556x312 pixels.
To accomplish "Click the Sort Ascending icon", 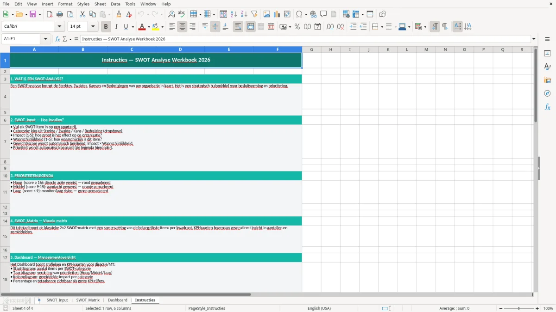I will [234, 14].
